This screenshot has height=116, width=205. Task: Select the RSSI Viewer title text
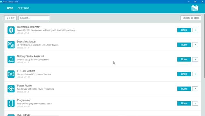pos(24,115)
